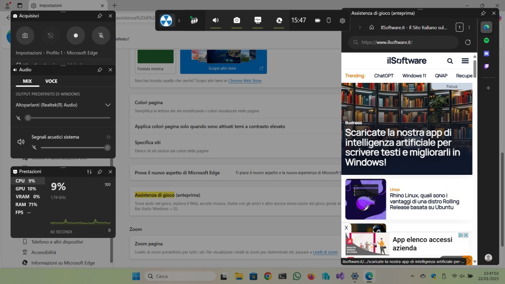Record the last 30 seconds in Acquisisci
This screenshot has height=284, width=505.
pos(50,35)
